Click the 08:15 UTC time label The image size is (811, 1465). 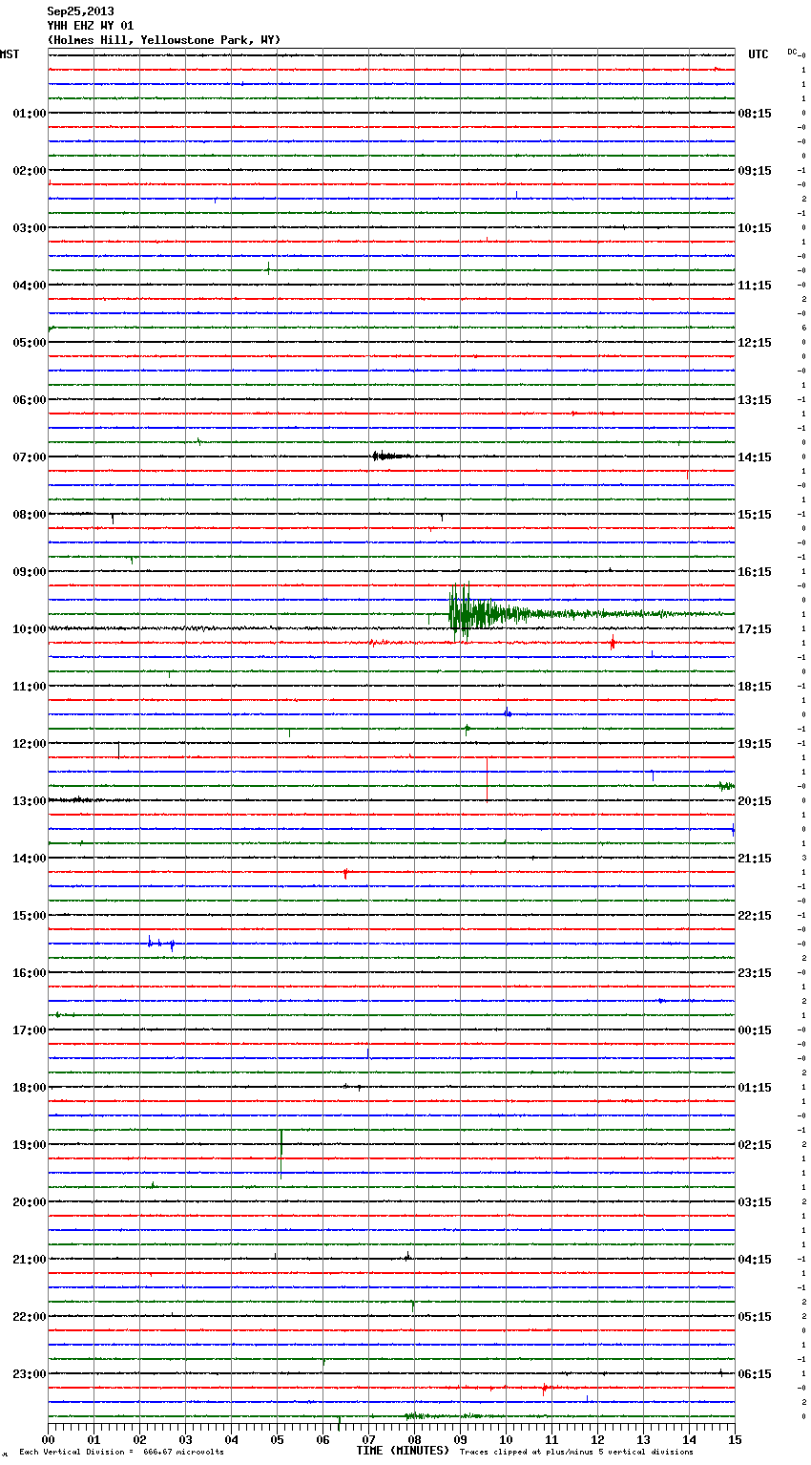point(755,114)
